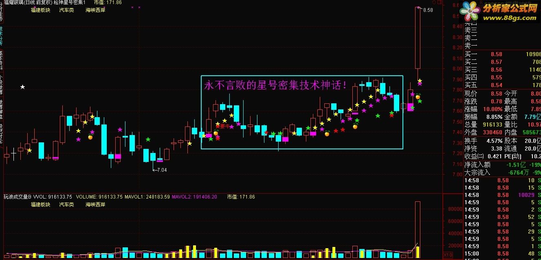Click the 7.04 low price label

[x=162, y=170]
